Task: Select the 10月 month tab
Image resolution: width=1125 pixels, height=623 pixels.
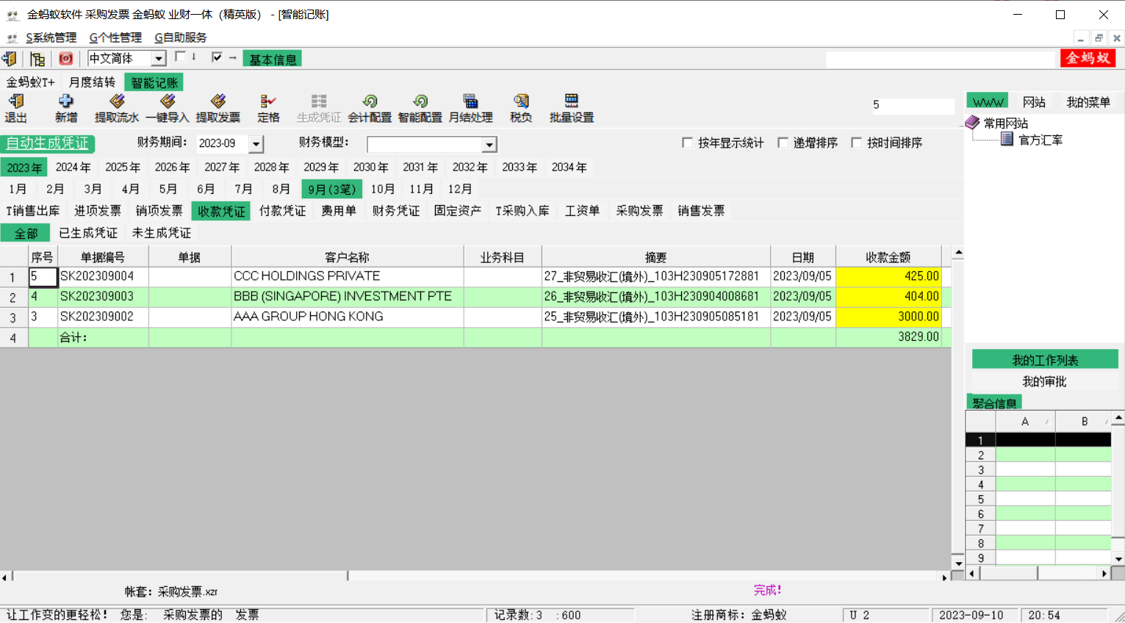Action: pyautogui.click(x=383, y=190)
